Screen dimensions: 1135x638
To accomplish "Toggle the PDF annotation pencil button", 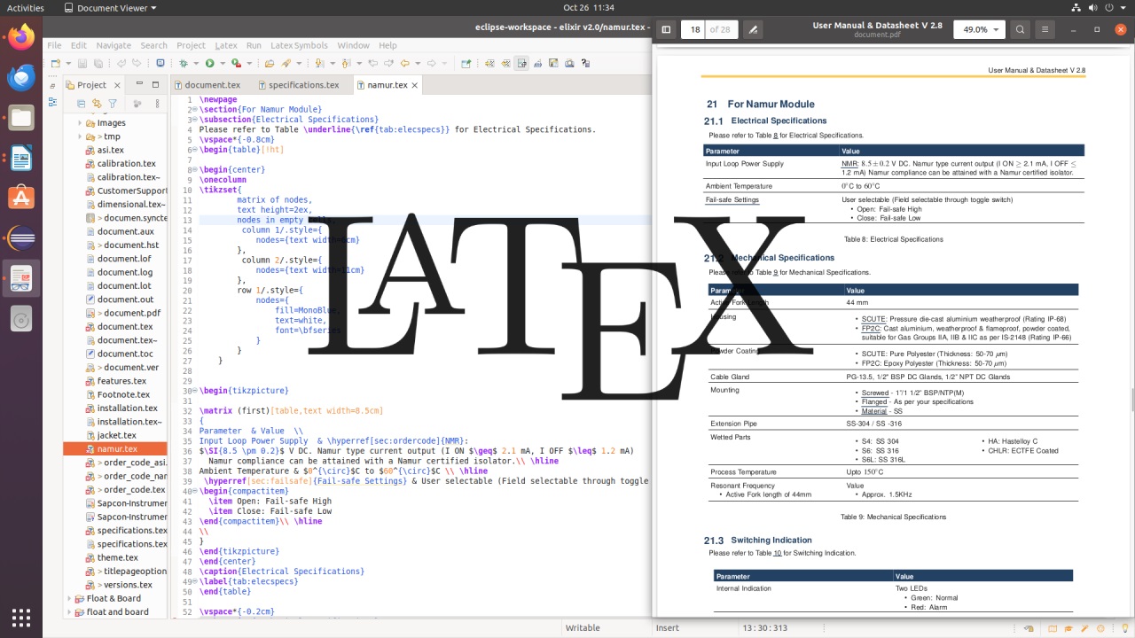I will [x=753, y=29].
